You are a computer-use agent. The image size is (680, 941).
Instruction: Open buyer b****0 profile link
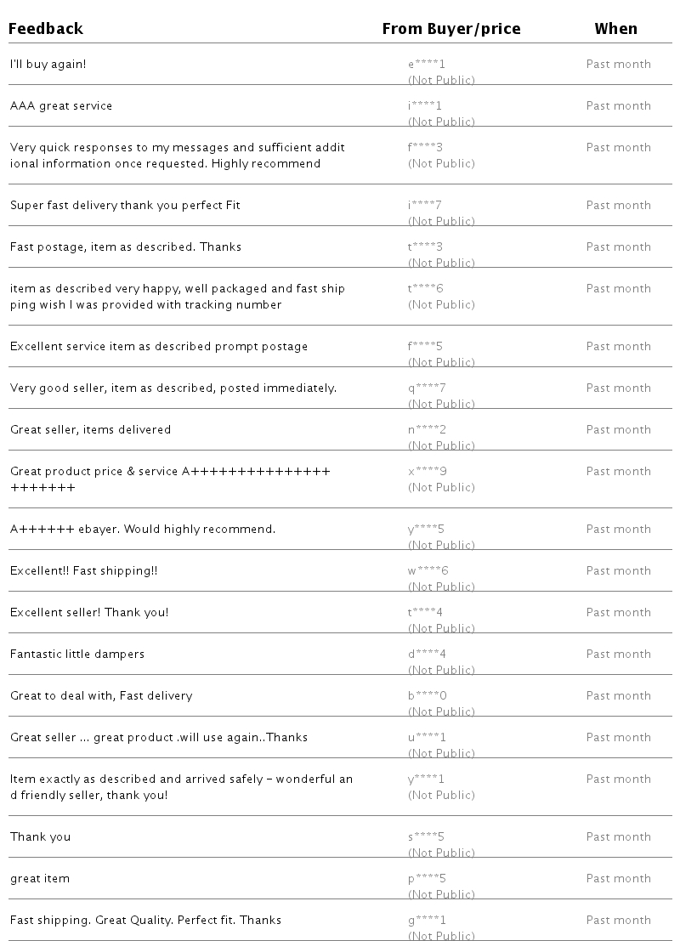427,696
